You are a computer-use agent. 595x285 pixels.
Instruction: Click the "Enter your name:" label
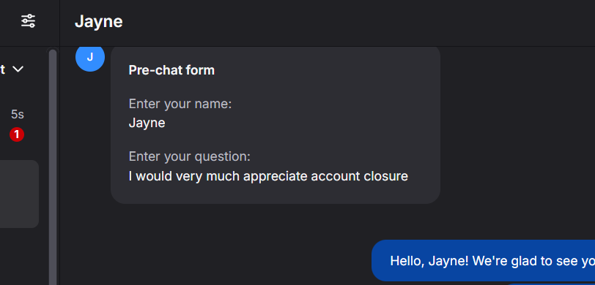coord(180,104)
